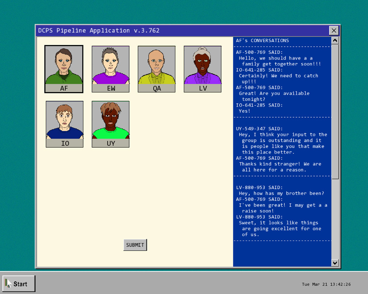Select the LV portrait card
Image resolution: width=368 pixels, height=294 pixels.
click(203, 69)
